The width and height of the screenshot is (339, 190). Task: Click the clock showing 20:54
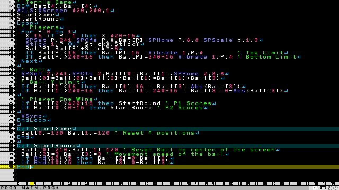333,188
